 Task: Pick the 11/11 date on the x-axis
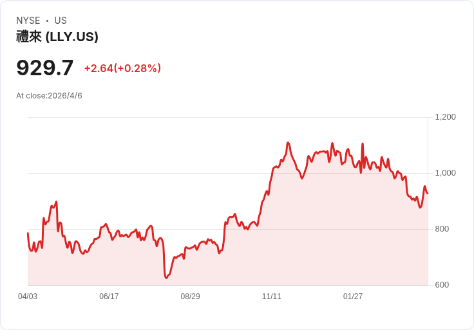click(x=272, y=297)
